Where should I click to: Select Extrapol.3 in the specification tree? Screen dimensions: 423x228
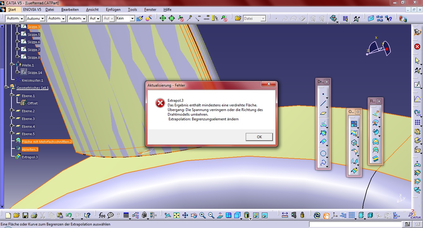[30, 157]
